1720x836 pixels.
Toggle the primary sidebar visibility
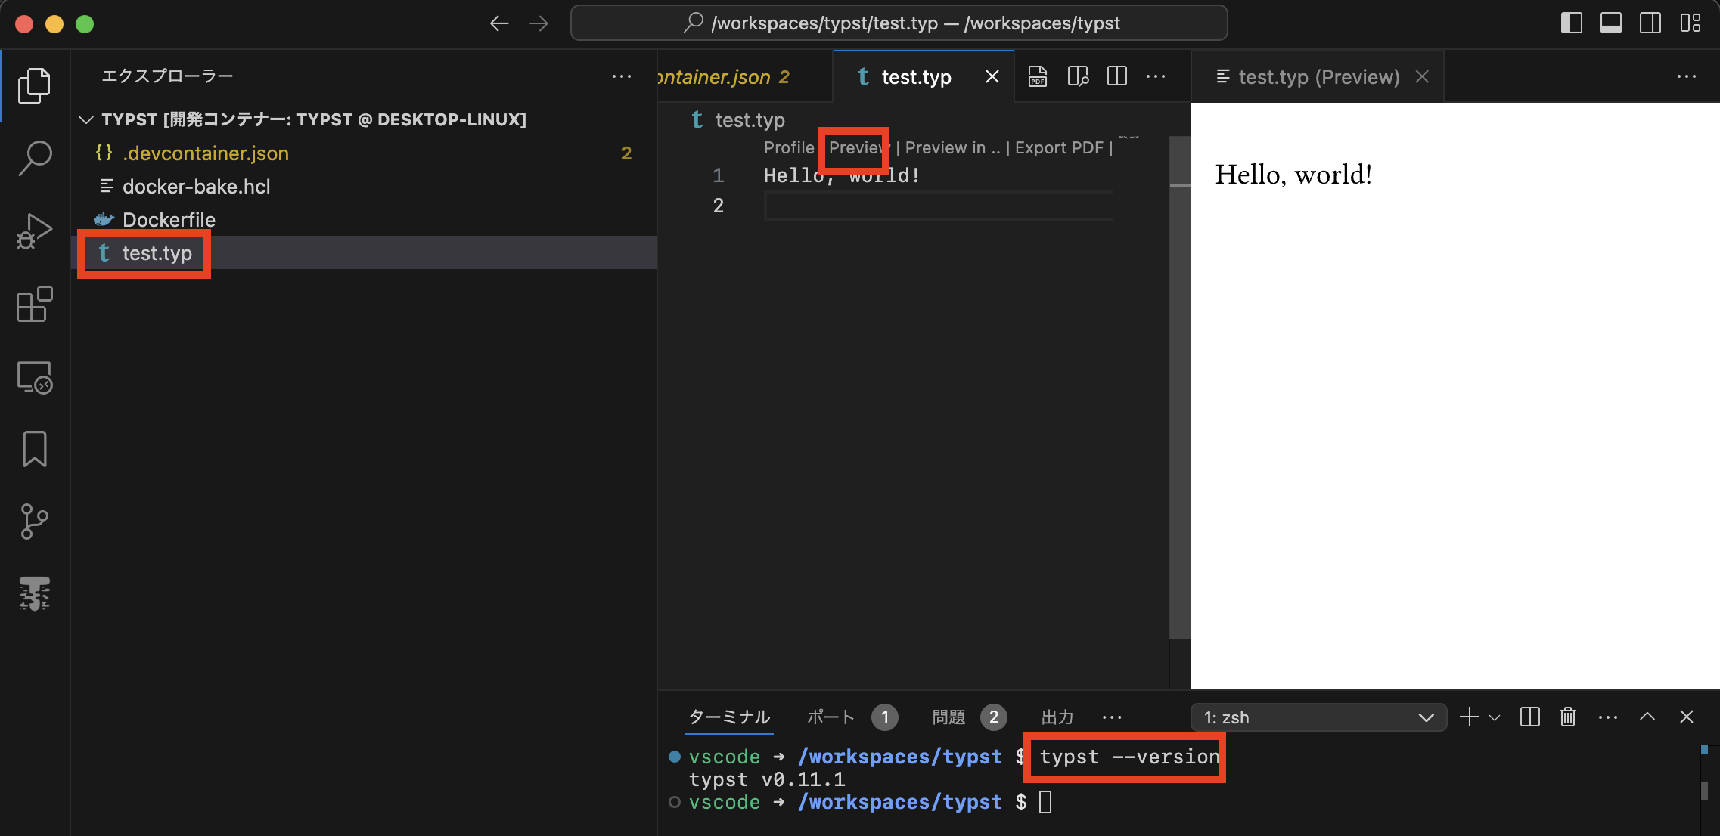point(1572,23)
